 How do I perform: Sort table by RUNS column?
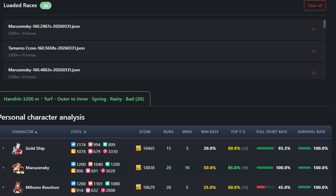tap(168, 132)
